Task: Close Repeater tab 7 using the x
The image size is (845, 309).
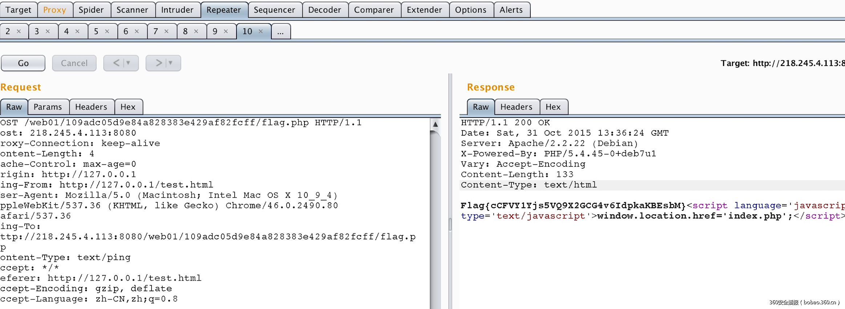Action: point(166,32)
